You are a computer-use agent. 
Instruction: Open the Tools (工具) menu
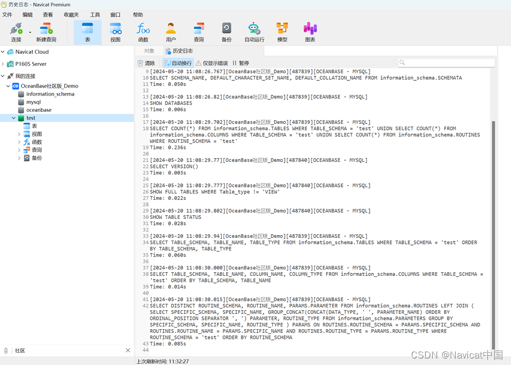click(x=95, y=15)
